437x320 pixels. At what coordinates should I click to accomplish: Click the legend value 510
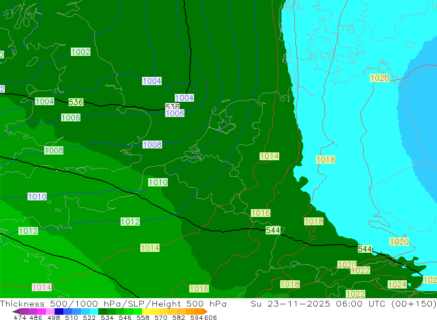point(71,317)
